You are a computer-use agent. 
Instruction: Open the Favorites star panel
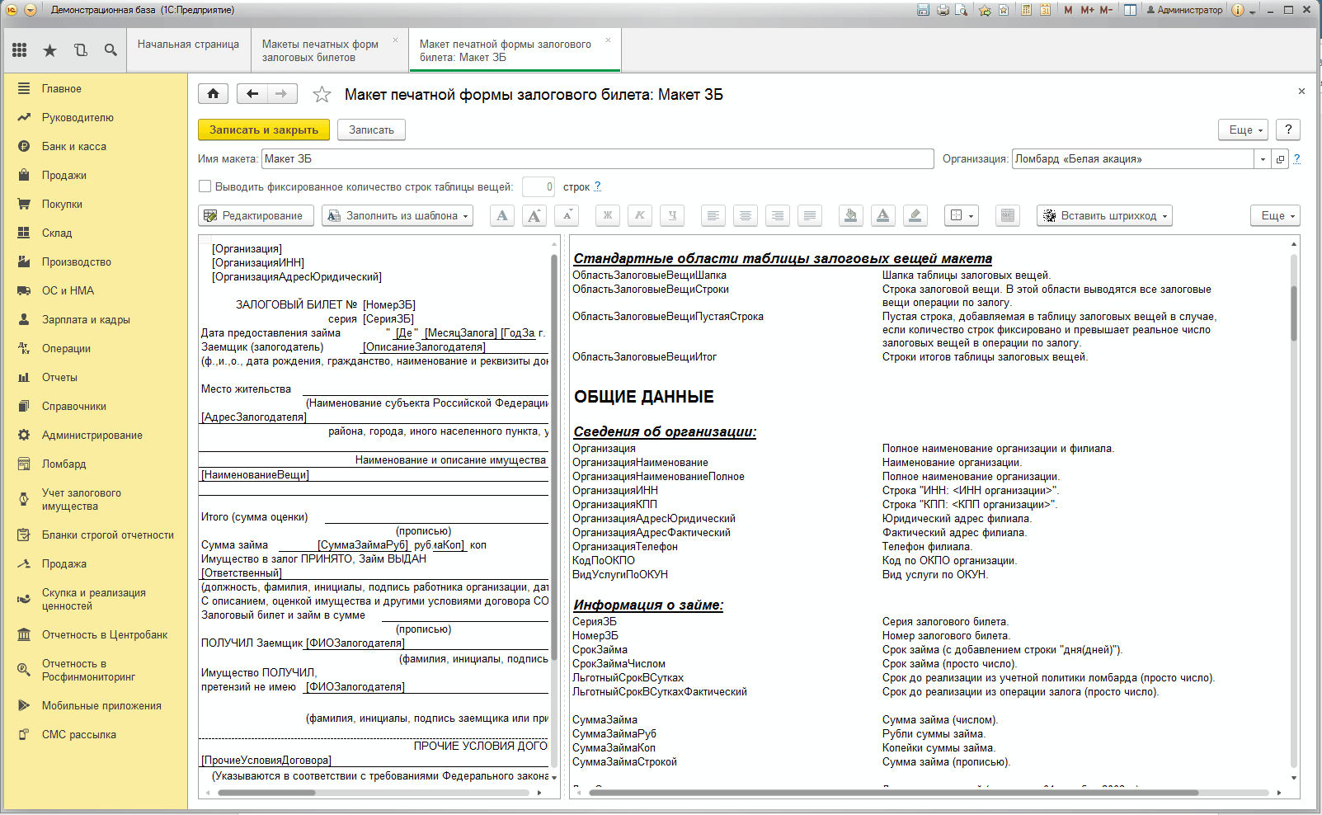[x=50, y=50]
